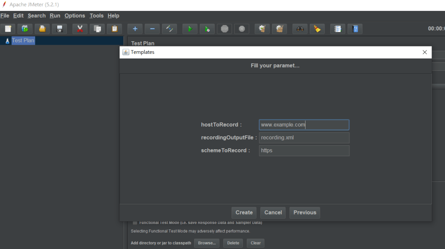
Task: Click the Clear All broom icon
Action: point(279,29)
